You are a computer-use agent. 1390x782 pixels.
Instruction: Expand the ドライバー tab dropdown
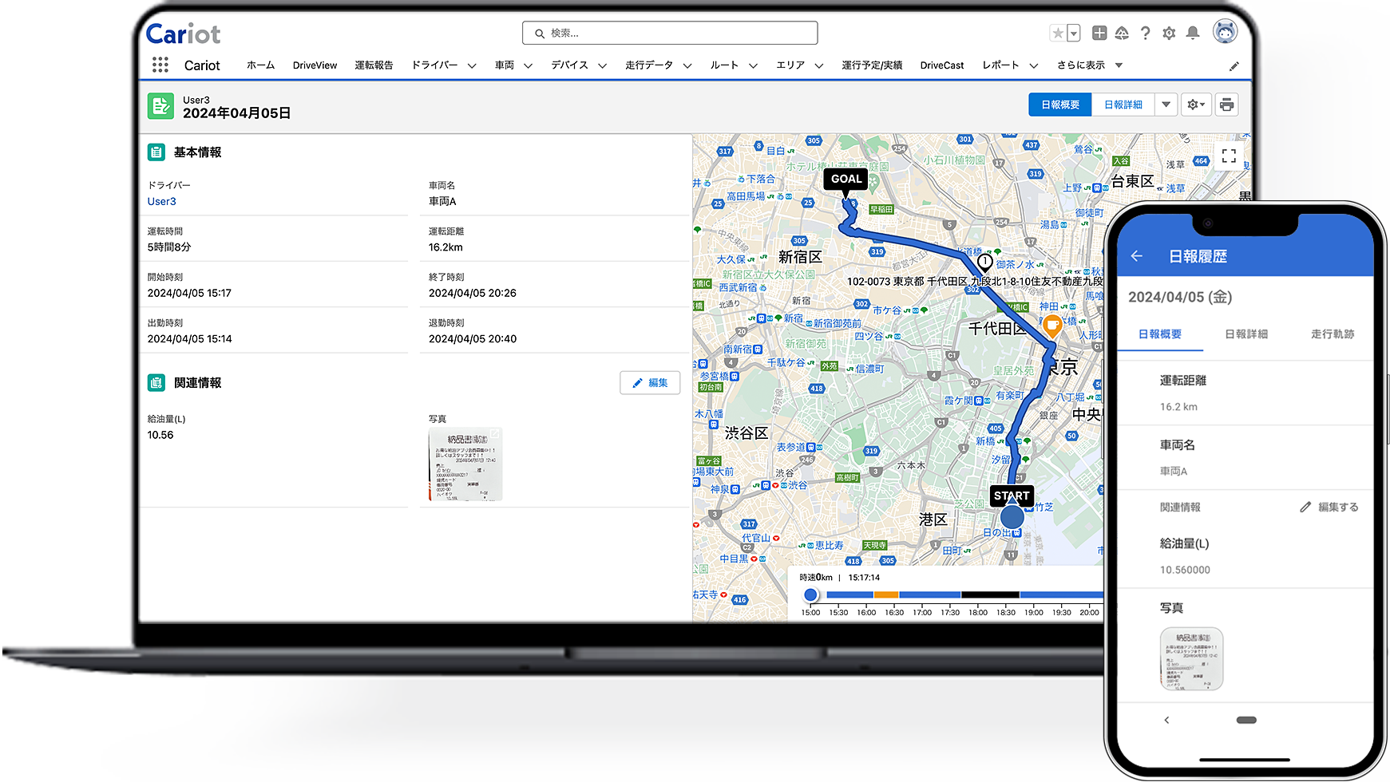point(472,66)
